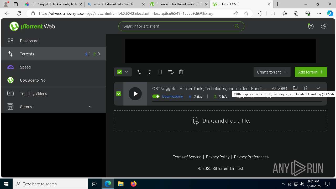This screenshot has height=189, width=336.
Task: Add this page to favorites star
Action: (x=246, y=13)
